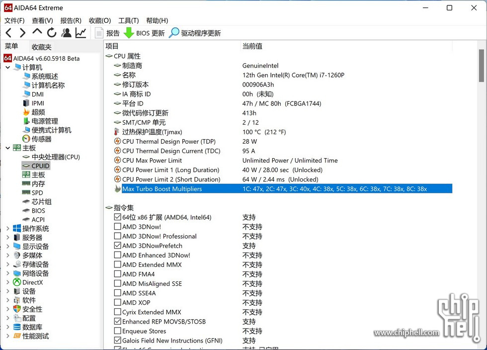Toggle the AMD 3DNowPrefetch checkbox
The image size is (487, 350).
pos(117,246)
